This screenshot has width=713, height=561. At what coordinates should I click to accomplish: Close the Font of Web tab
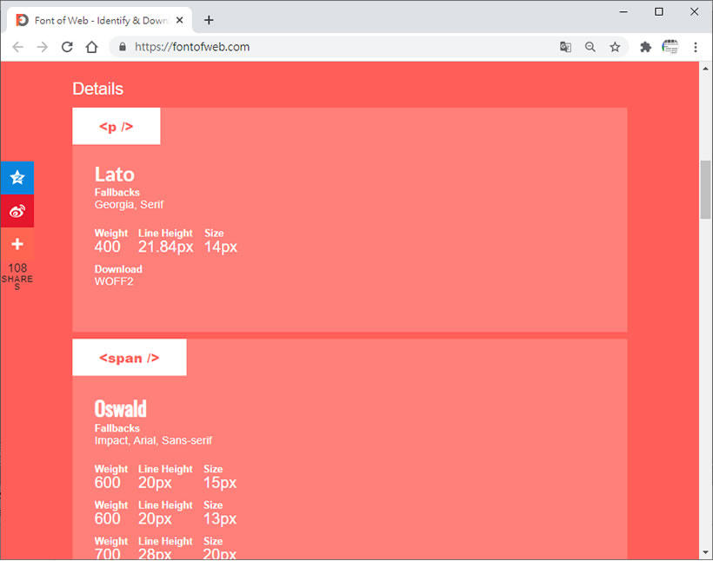coord(180,20)
